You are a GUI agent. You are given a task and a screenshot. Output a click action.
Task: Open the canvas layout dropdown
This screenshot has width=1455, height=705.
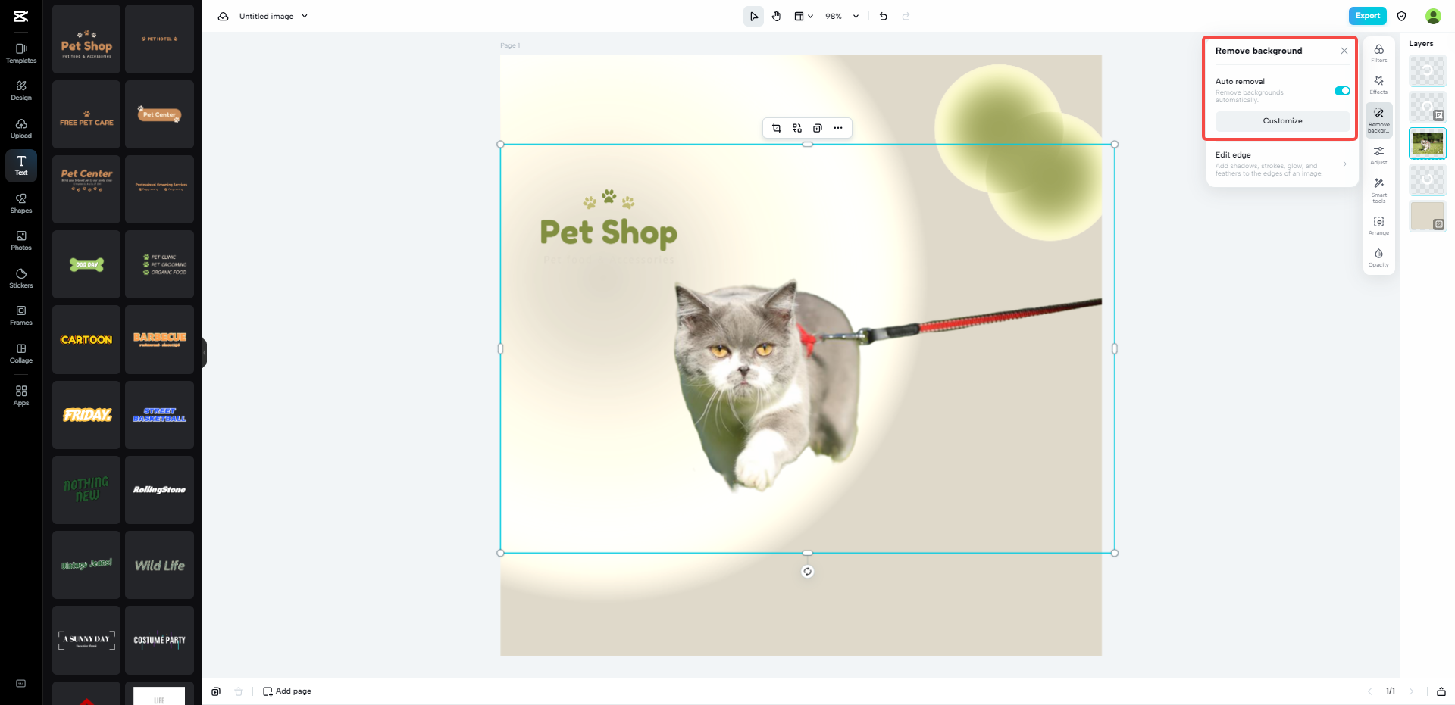tap(803, 17)
